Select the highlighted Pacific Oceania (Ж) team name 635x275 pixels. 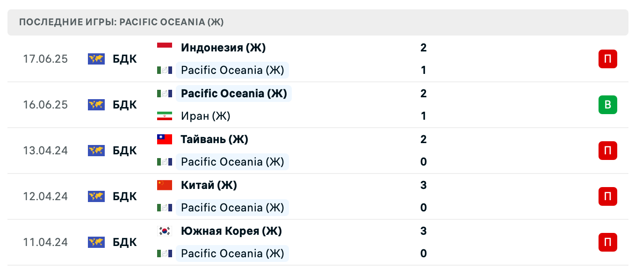[x=234, y=93]
